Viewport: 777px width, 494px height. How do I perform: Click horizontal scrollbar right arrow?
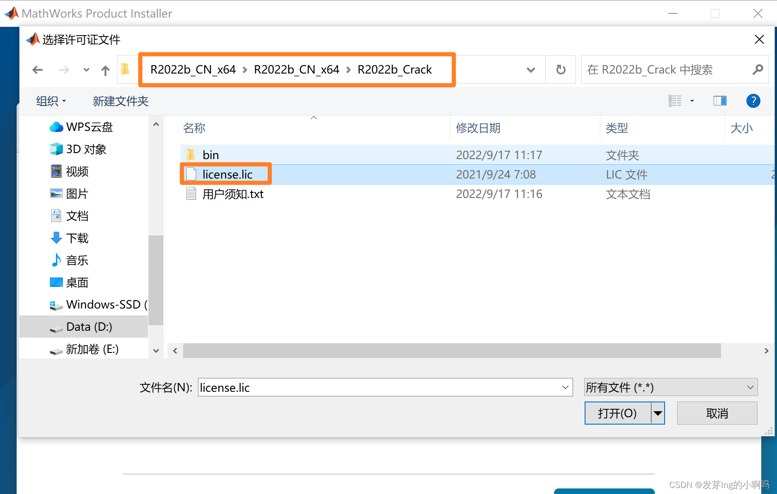(x=766, y=351)
